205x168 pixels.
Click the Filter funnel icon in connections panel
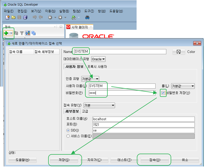(x=22, y=33)
